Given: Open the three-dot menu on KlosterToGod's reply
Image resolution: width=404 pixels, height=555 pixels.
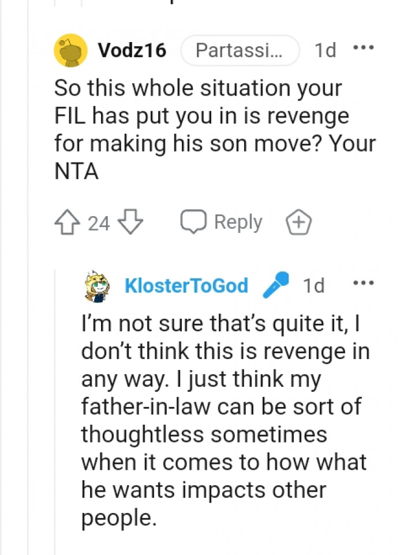Looking at the screenshot, I should click(x=364, y=282).
